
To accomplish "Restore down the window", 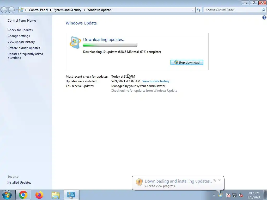I will [x=253, y=3].
